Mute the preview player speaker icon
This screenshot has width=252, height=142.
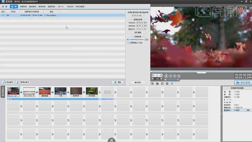click(166, 80)
